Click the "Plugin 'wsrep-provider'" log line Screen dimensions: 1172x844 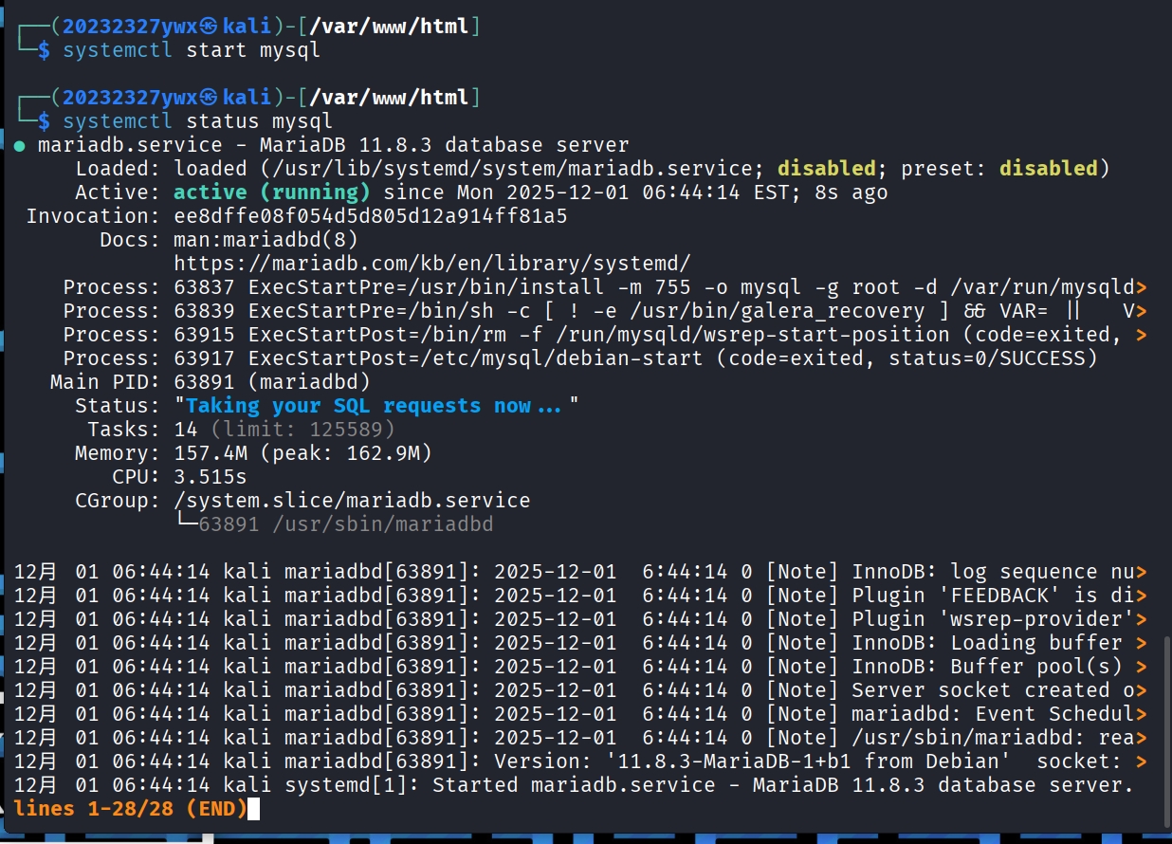pos(580,619)
